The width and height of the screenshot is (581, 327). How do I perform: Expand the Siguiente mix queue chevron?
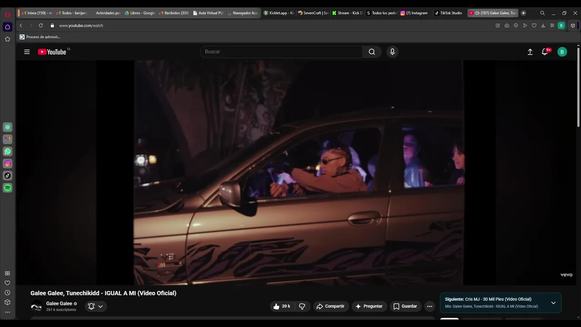(x=553, y=303)
